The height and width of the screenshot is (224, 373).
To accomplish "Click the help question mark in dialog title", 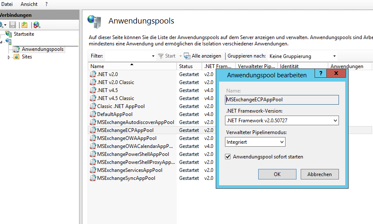I will (321, 74).
